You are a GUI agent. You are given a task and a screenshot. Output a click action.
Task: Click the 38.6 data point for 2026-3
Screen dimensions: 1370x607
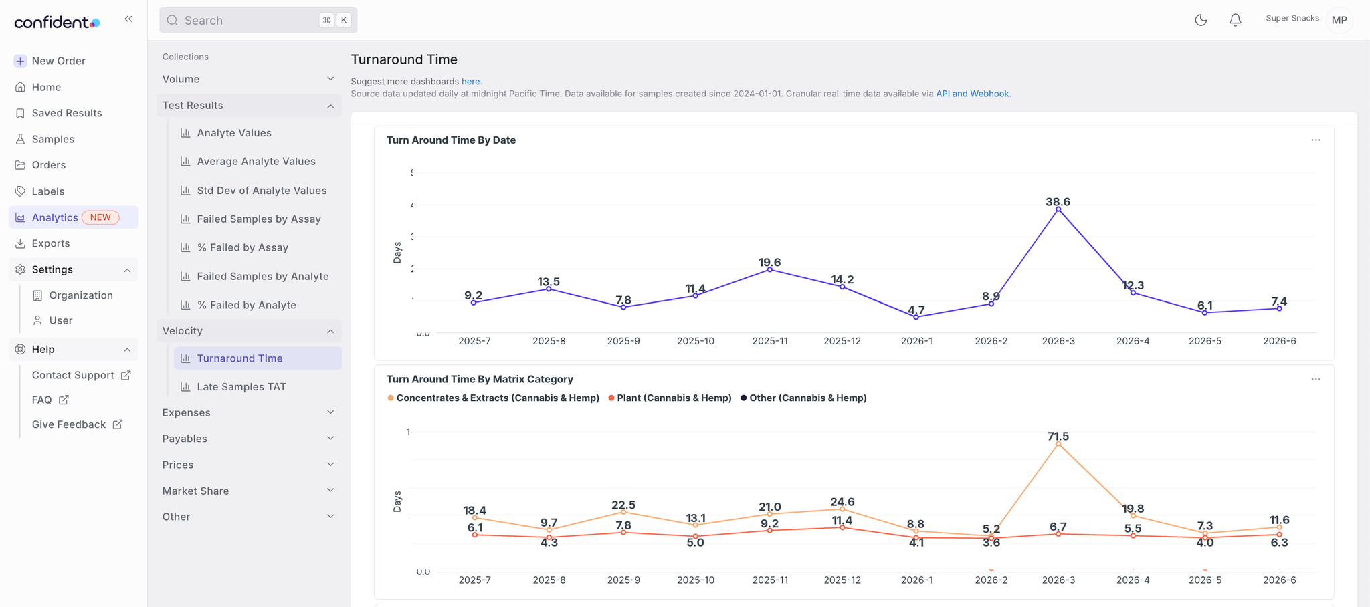click(1058, 209)
